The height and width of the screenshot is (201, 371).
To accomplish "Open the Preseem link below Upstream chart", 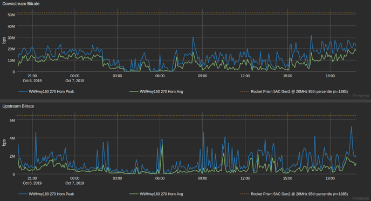I will click(x=361, y=198).
